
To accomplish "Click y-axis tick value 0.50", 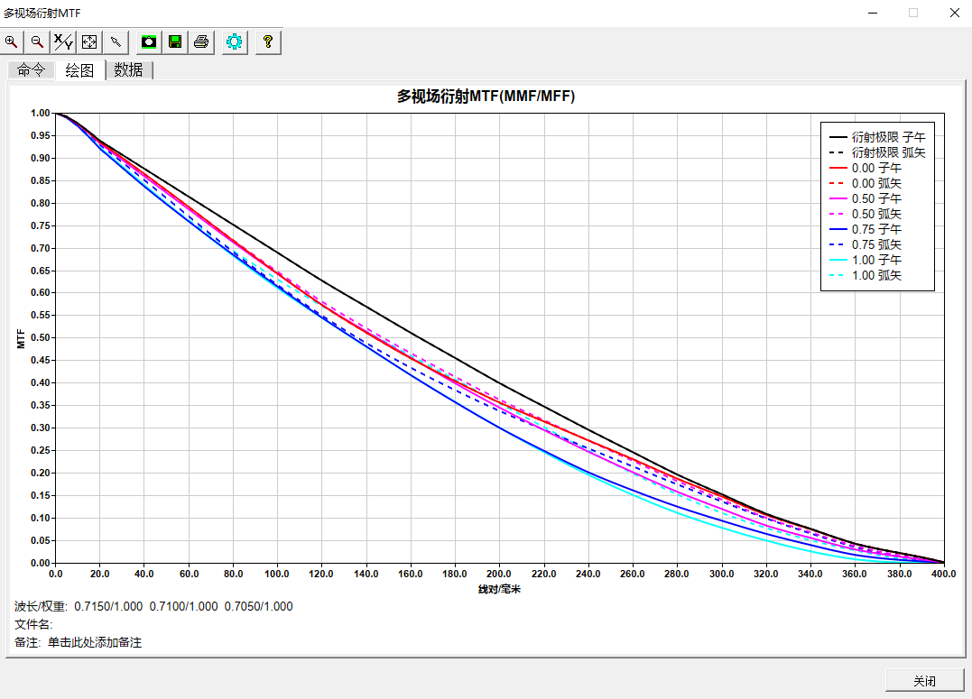I will (x=41, y=337).
